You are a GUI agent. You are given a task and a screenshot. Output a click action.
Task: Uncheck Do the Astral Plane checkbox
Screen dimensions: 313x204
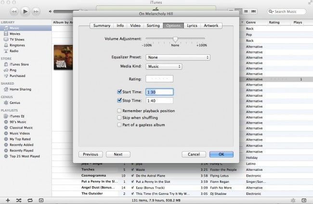[x=132, y=176]
